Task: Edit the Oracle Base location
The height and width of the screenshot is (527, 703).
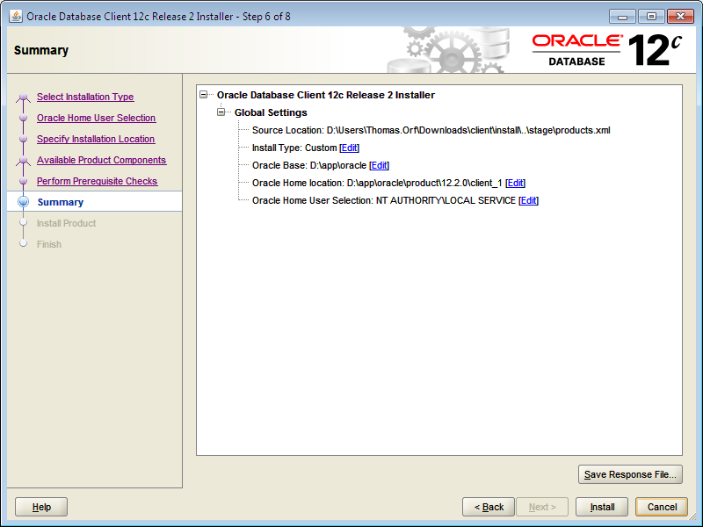Action: coord(379,165)
